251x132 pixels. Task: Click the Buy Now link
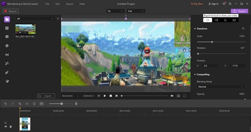coord(197,4)
